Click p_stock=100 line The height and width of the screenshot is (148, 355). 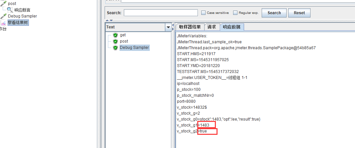pos(189,90)
